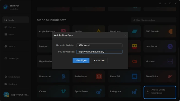
Task: Cancel the dialog with Abbrechen
Action: tap(99, 60)
